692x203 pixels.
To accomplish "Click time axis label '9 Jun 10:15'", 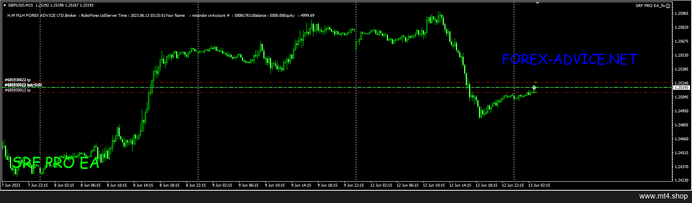I will tap(275, 185).
